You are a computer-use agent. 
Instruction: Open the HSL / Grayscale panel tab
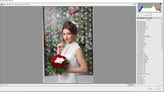(143, 18)
